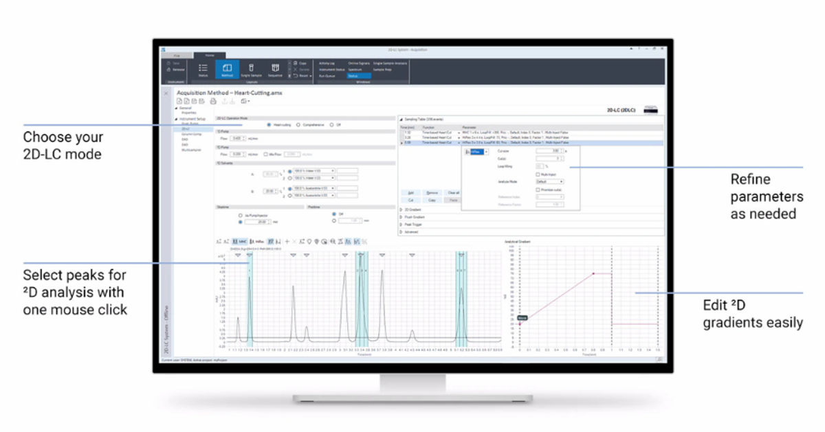The width and height of the screenshot is (825, 432).
Task: Activate the magnifier zoom tool in the chromatogram toolbar
Action: click(333, 240)
